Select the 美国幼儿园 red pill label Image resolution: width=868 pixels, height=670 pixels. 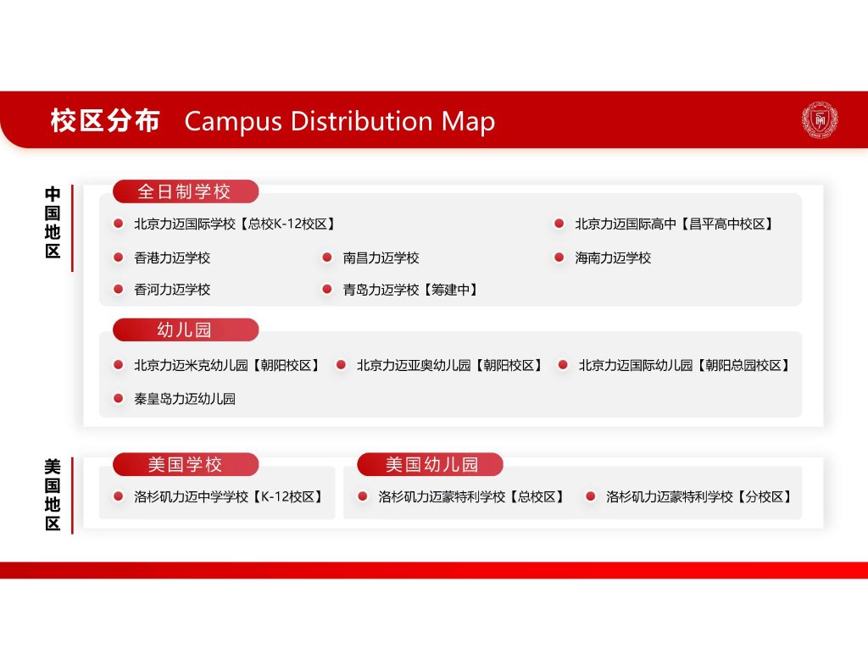click(431, 464)
